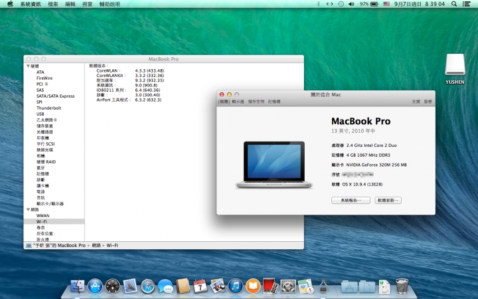Open the 視窗 menu
478x299 pixels.
87,4
